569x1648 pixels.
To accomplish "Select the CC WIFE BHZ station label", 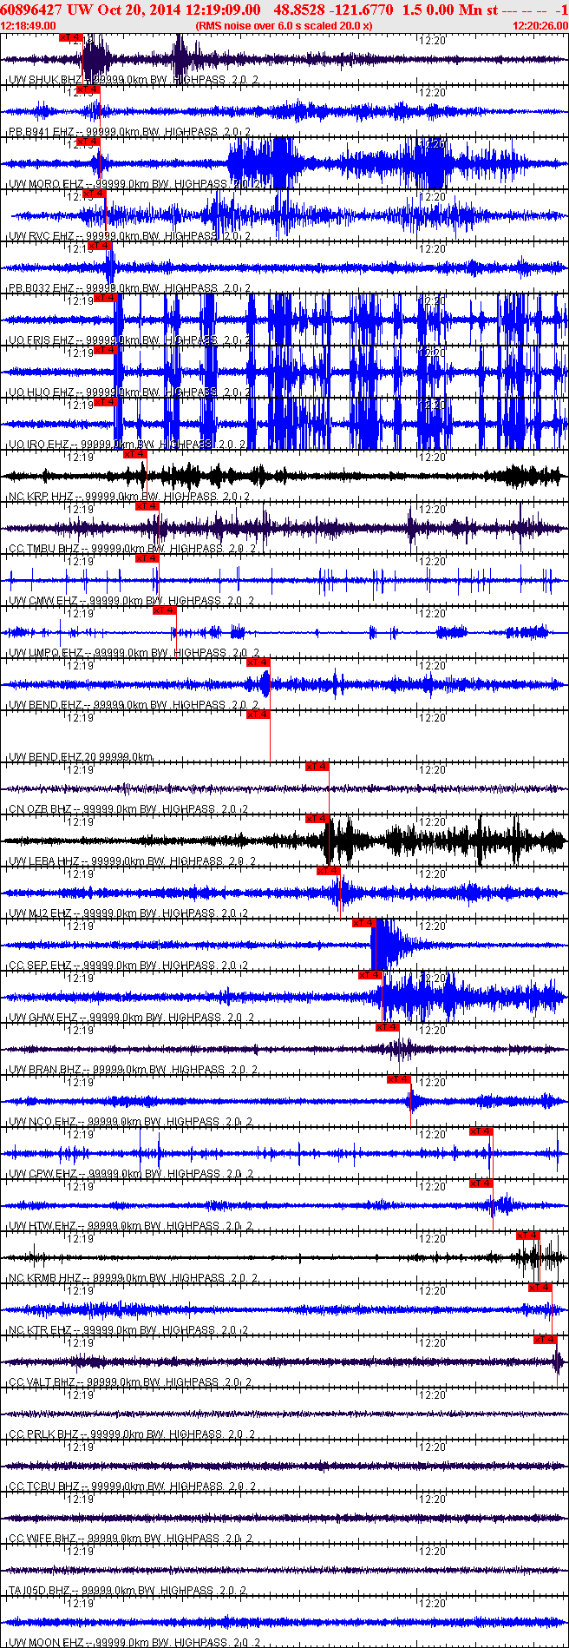I will pyautogui.click(x=131, y=1539).
